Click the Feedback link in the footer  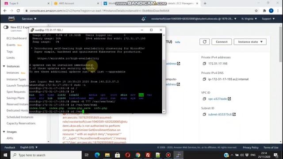[x=10, y=148]
